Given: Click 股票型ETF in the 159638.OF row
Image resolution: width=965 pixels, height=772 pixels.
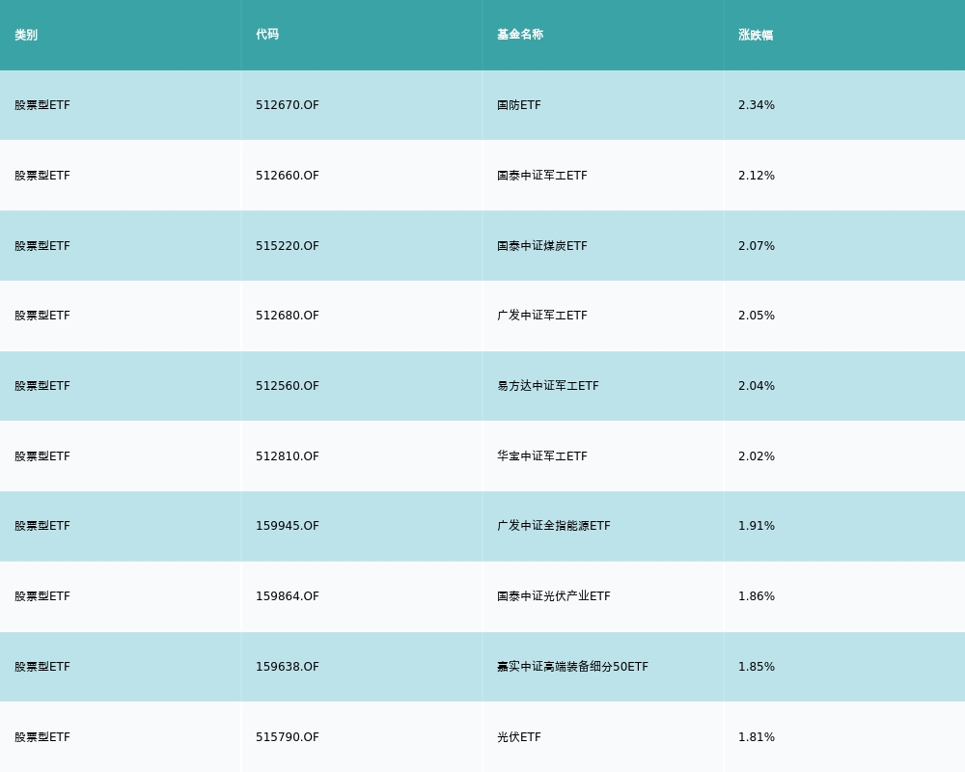Looking at the screenshot, I should coord(42,667).
